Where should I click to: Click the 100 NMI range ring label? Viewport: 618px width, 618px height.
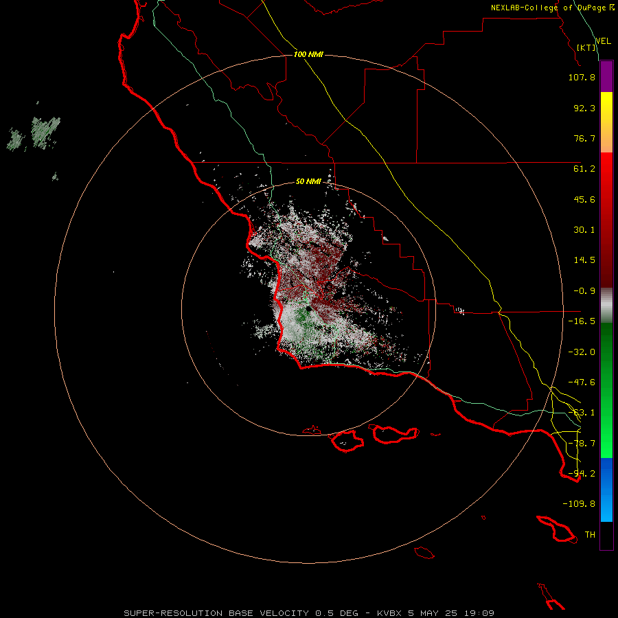click(x=308, y=54)
